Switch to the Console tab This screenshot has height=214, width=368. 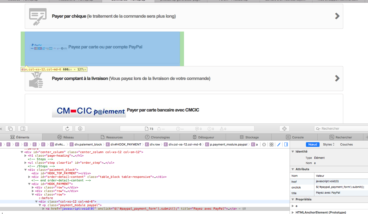point(295,137)
